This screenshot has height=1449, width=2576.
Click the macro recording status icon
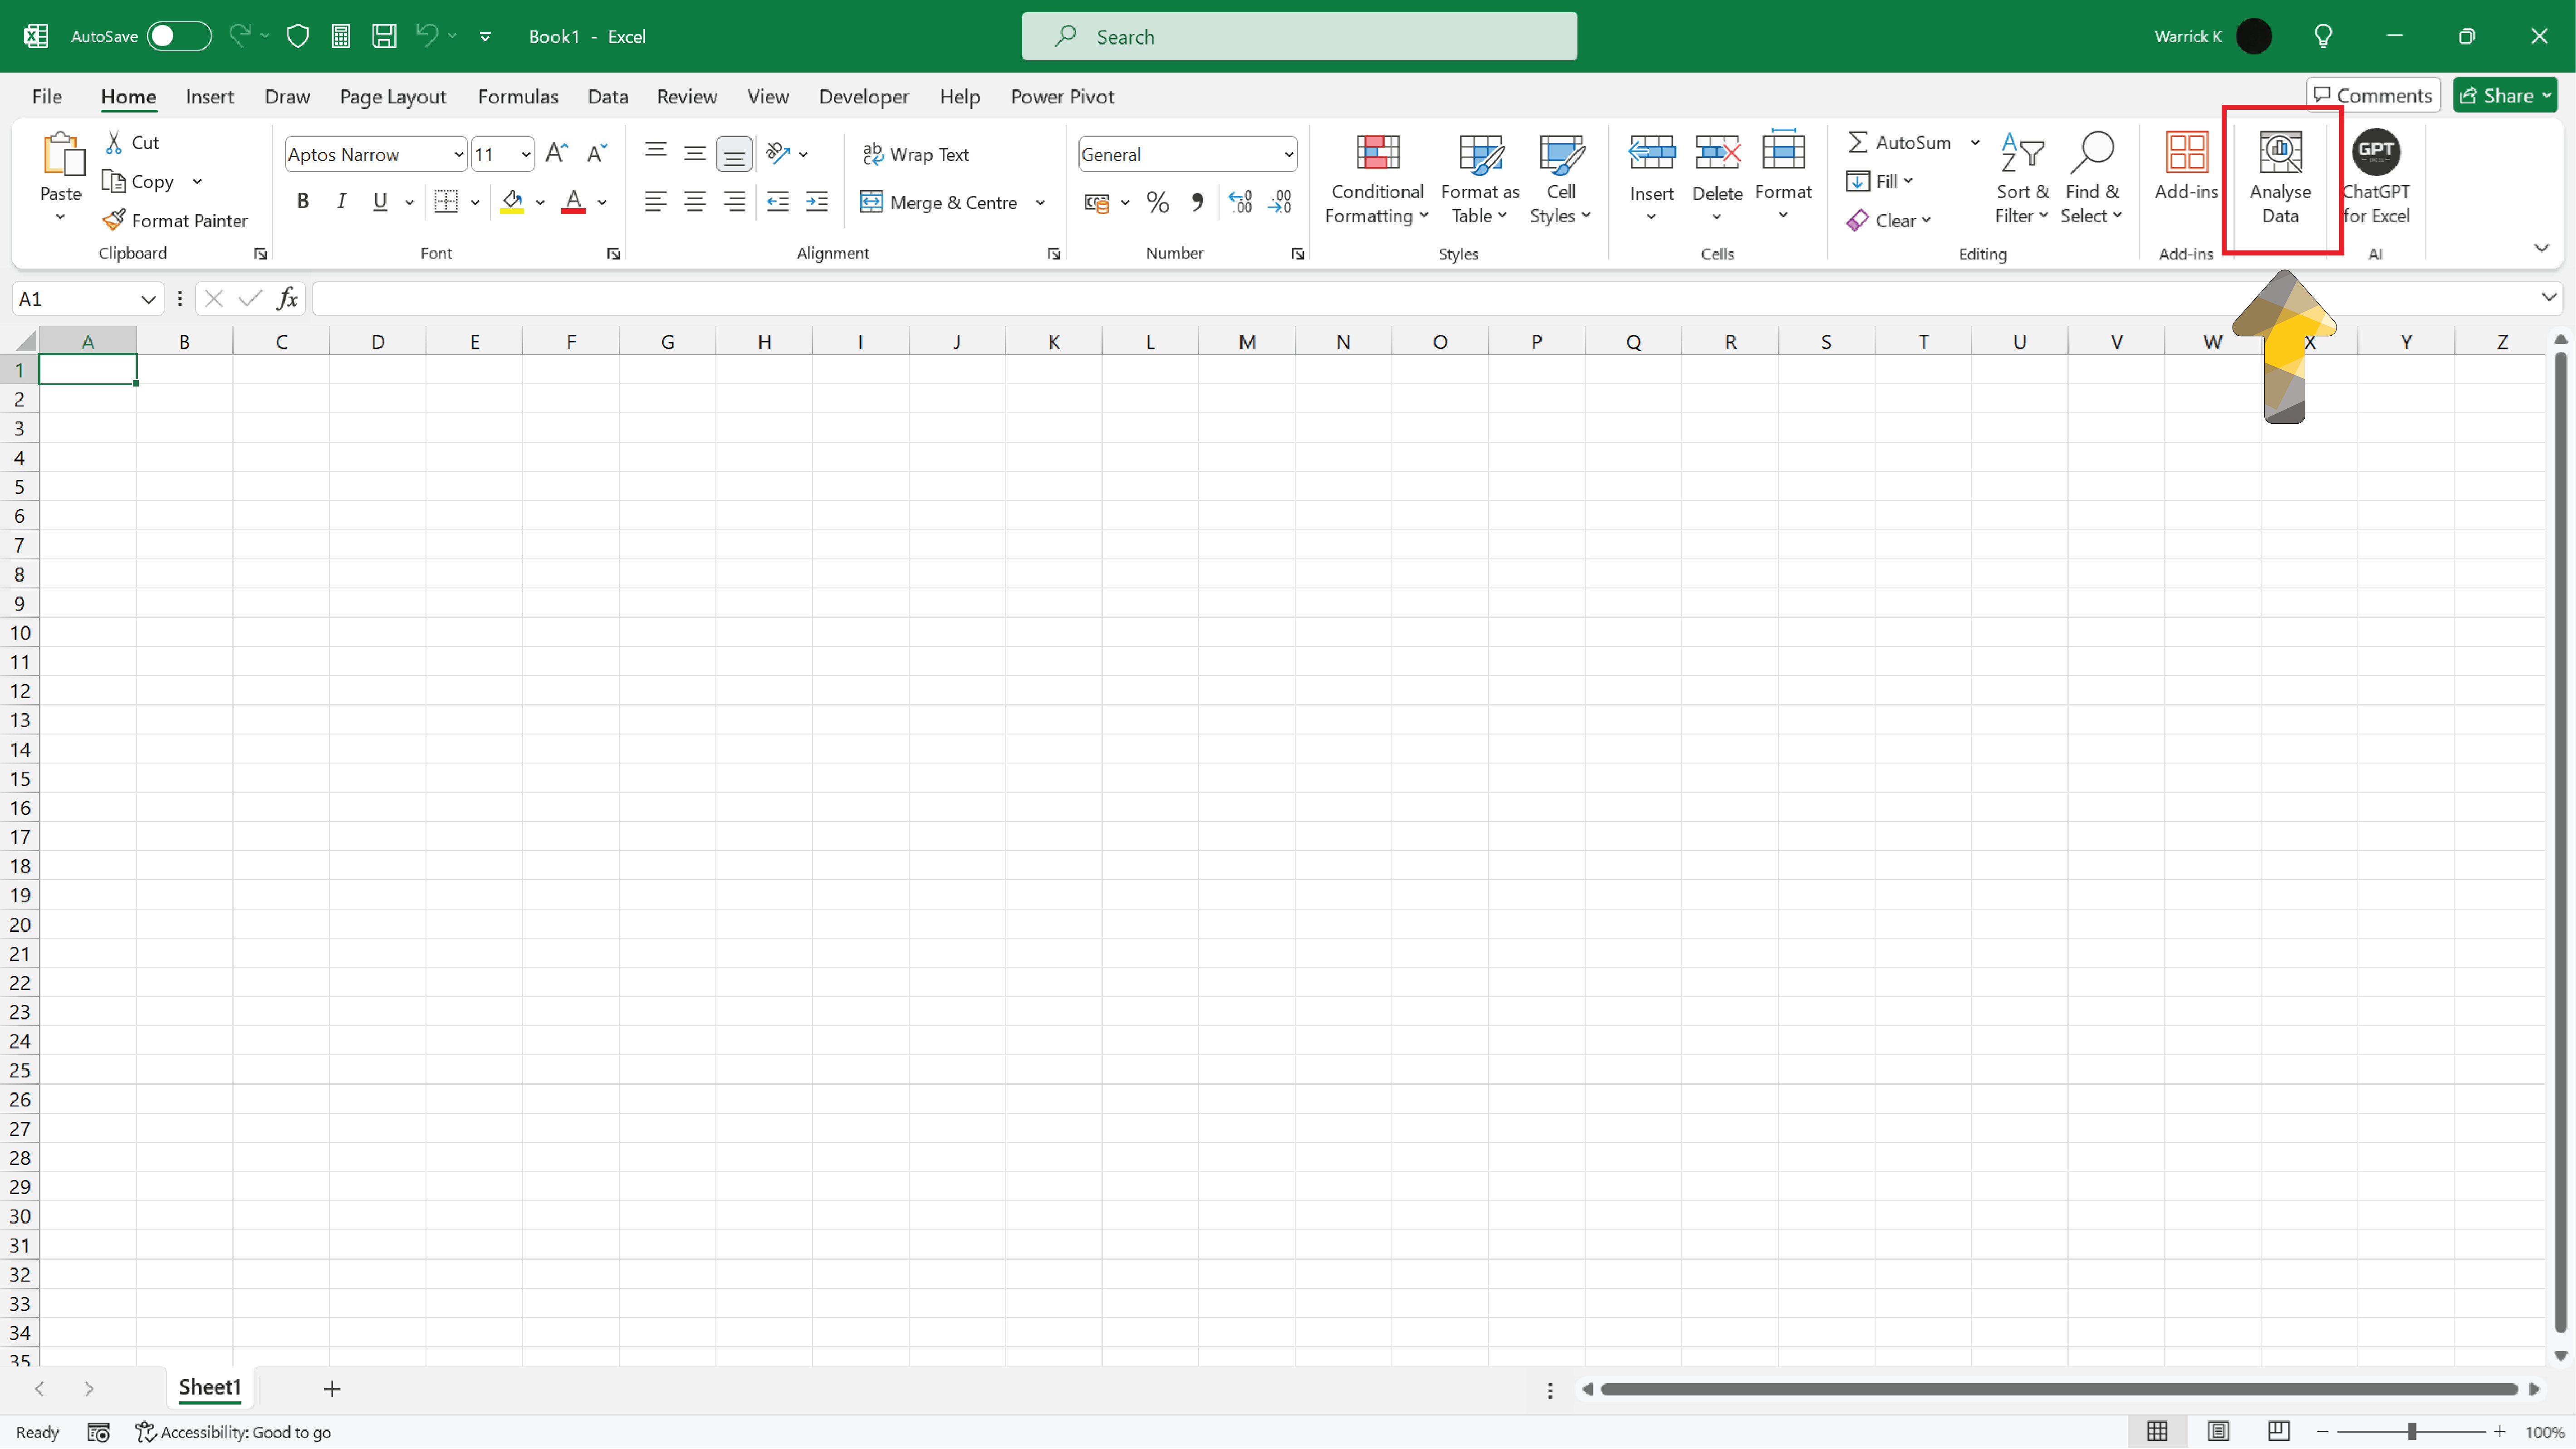tap(98, 1432)
